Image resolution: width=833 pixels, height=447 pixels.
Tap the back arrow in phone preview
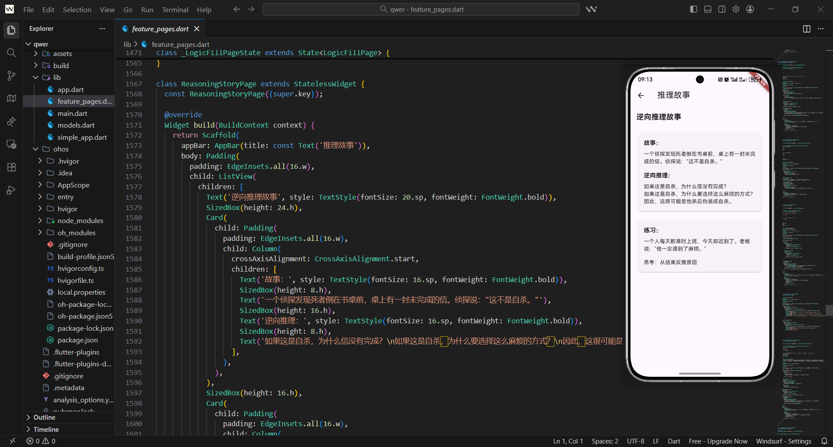(641, 95)
